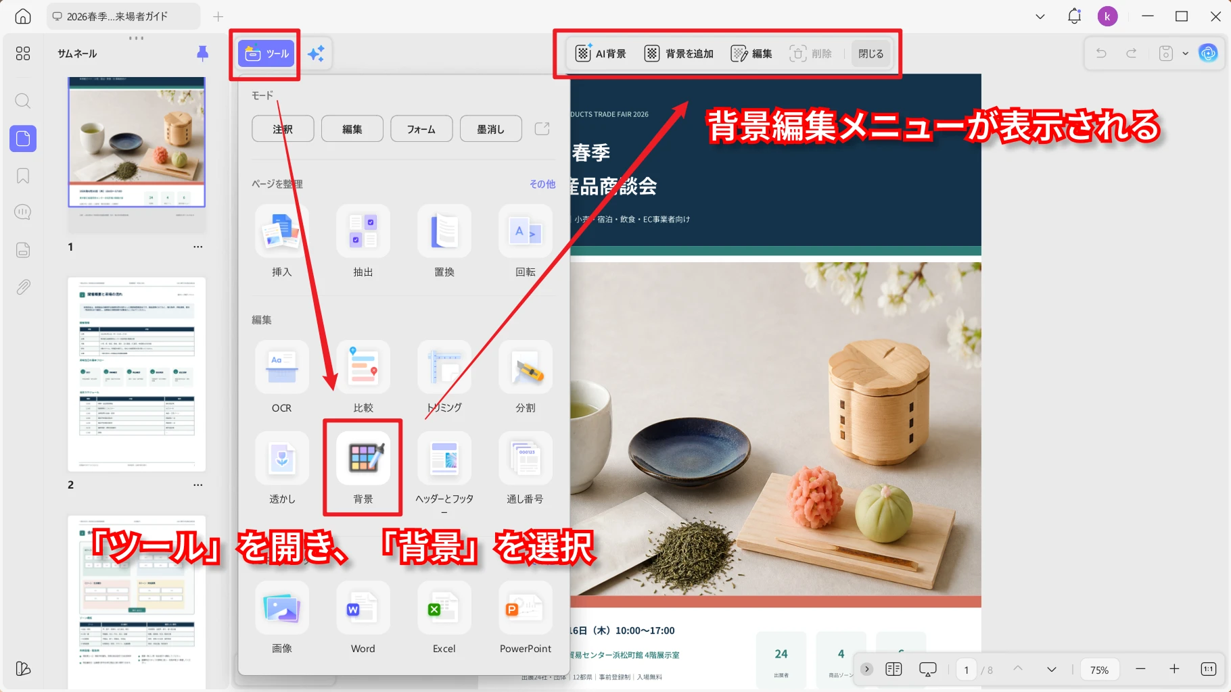The height and width of the screenshot is (692, 1231).
Task: Select page 2 thumbnail
Action: coord(137,374)
